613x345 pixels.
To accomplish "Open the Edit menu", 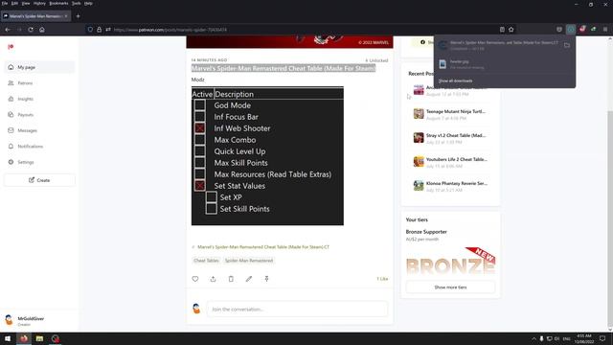I will pos(14,3).
